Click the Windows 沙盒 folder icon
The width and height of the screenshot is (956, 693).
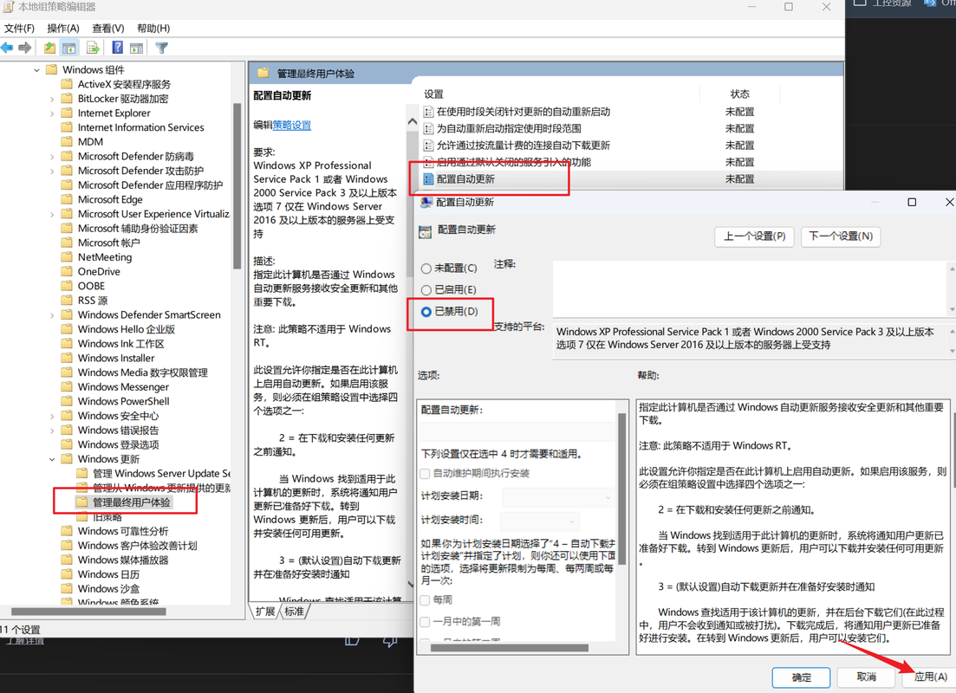coord(67,588)
